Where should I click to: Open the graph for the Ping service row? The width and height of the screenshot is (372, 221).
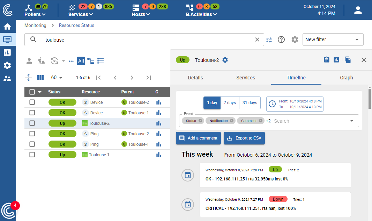pos(159,134)
